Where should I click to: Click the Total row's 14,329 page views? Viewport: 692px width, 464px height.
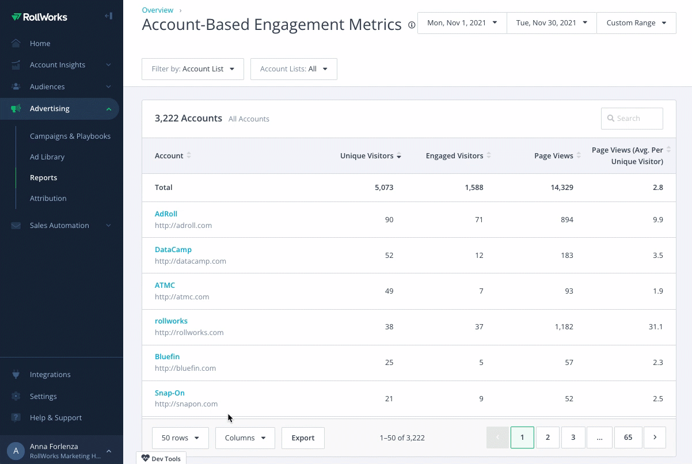[x=561, y=188]
